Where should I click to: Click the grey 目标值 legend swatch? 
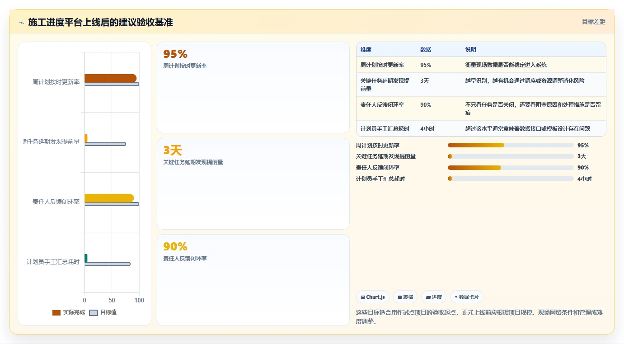pyautogui.click(x=94, y=313)
